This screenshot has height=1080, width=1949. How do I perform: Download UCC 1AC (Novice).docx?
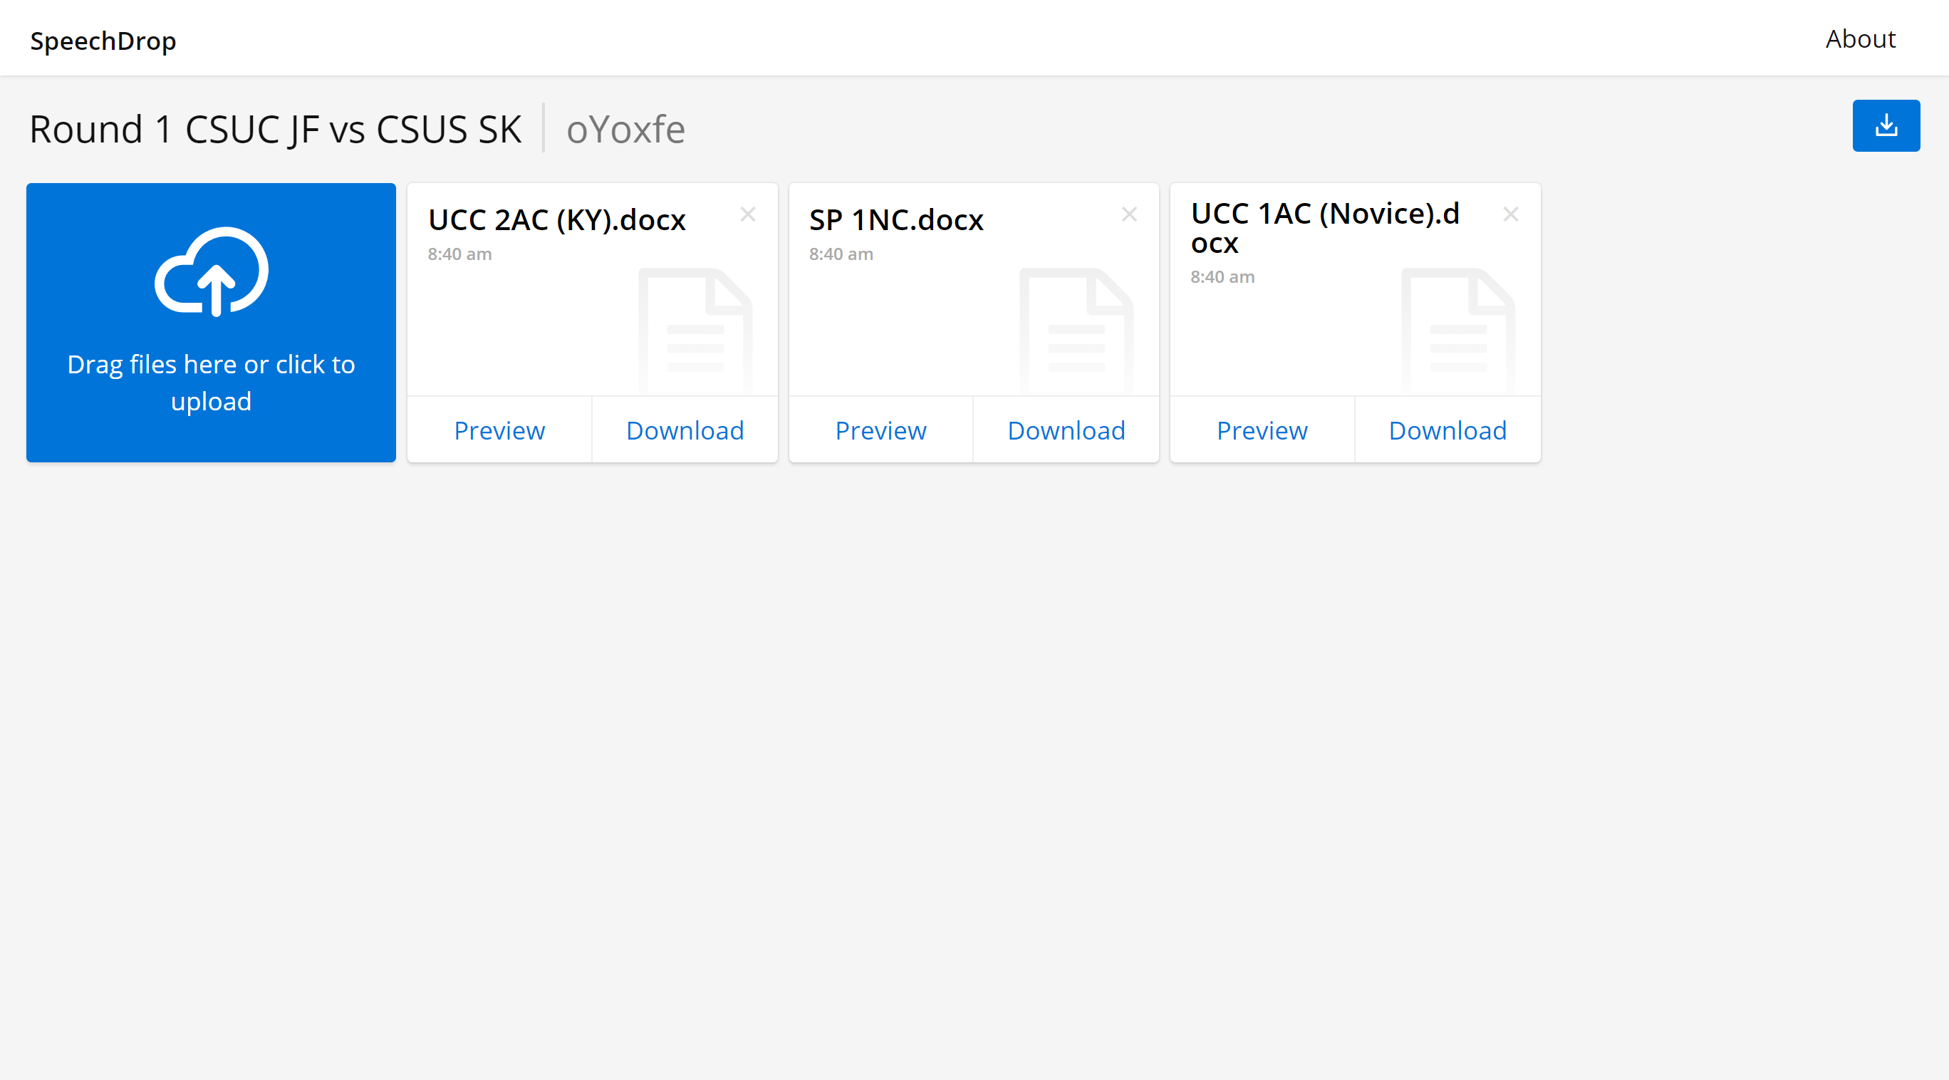(x=1447, y=430)
